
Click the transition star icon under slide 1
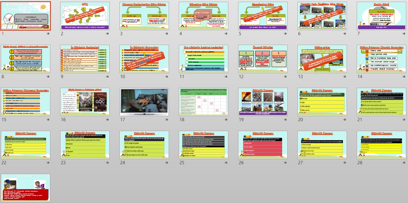pos(48,34)
